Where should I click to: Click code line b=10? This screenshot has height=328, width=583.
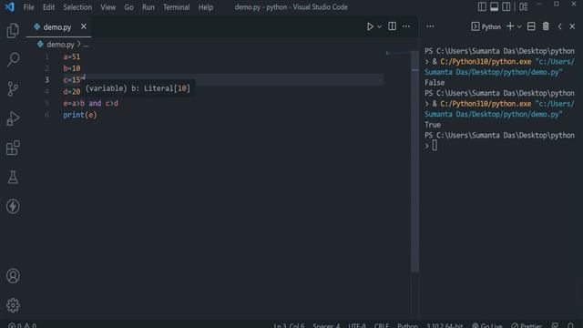(72, 68)
